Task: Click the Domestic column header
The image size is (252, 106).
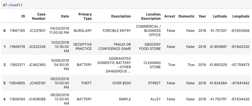Action: (186, 16)
